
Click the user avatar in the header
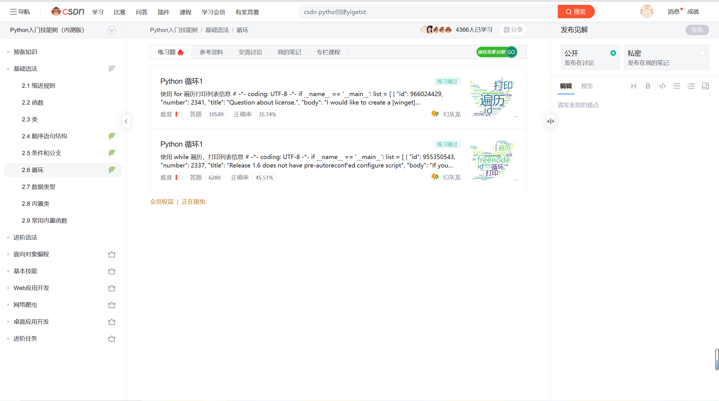pos(647,12)
